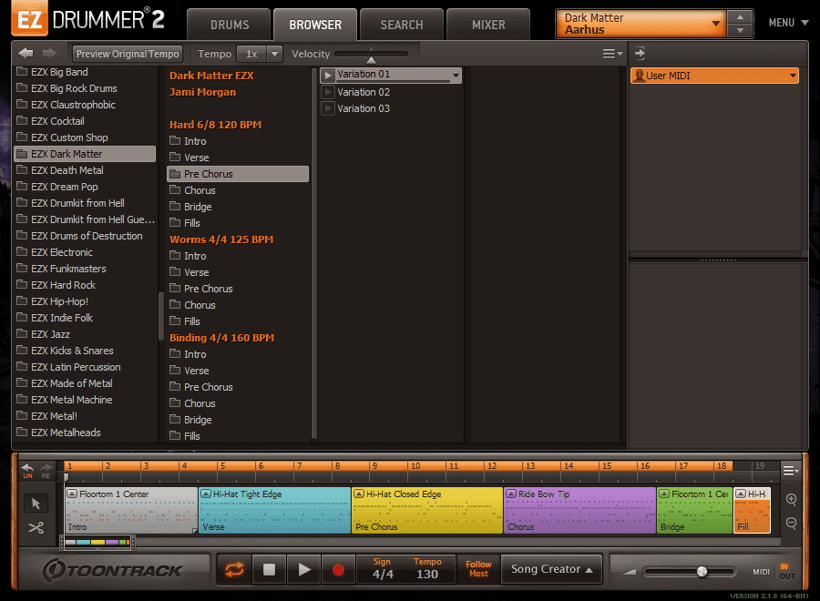Open Variation 01 dropdown arrow
The width and height of the screenshot is (820, 601).
[456, 76]
